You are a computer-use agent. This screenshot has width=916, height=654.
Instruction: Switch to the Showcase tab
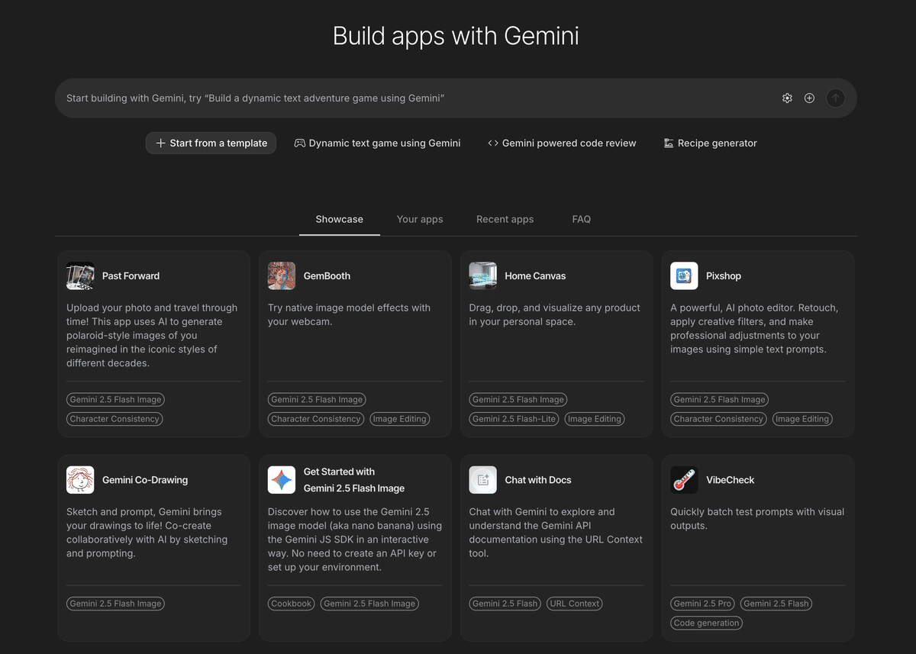340,219
